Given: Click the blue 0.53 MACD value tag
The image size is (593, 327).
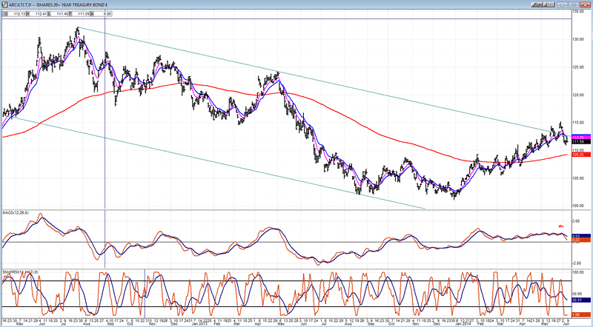Looking at the screenshot, I should pyautogui.click(x=576, y=235).
